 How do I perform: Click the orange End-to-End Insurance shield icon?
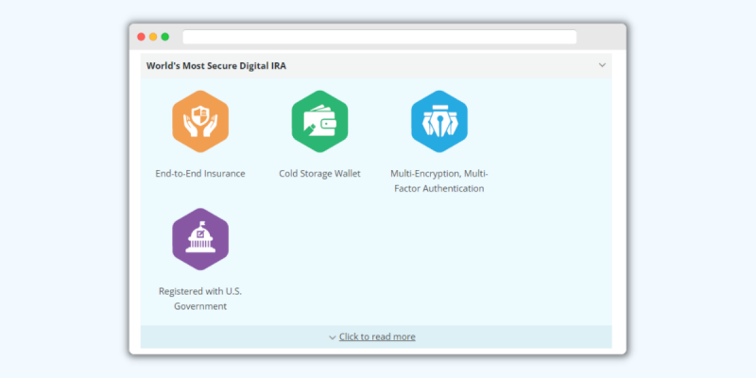pyautogui.click(x=200, y=122)
